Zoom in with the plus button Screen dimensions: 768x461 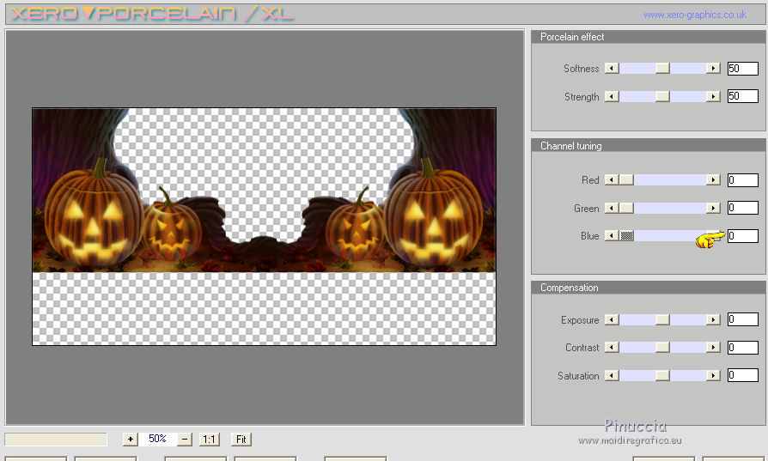[130, 439]
